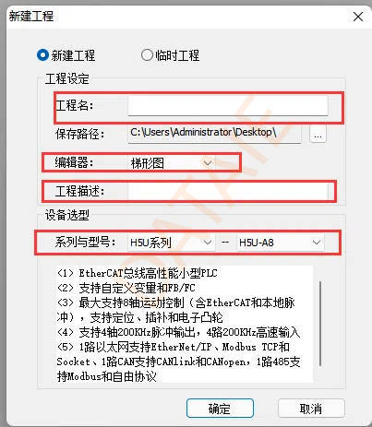
Task: Open the folder browse "..." button
Action: (x=318, y=134)
